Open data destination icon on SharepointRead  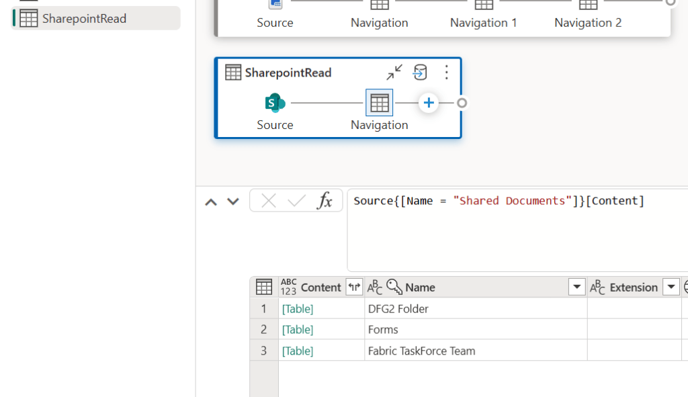pos(420,73)
